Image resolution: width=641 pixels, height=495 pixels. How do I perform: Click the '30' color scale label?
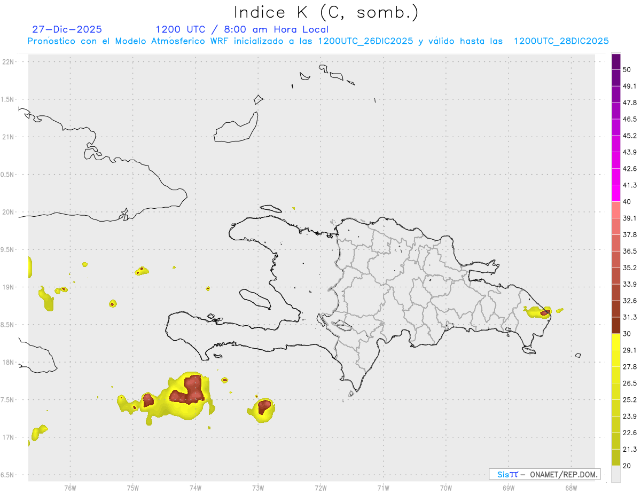tap(627, 334)
